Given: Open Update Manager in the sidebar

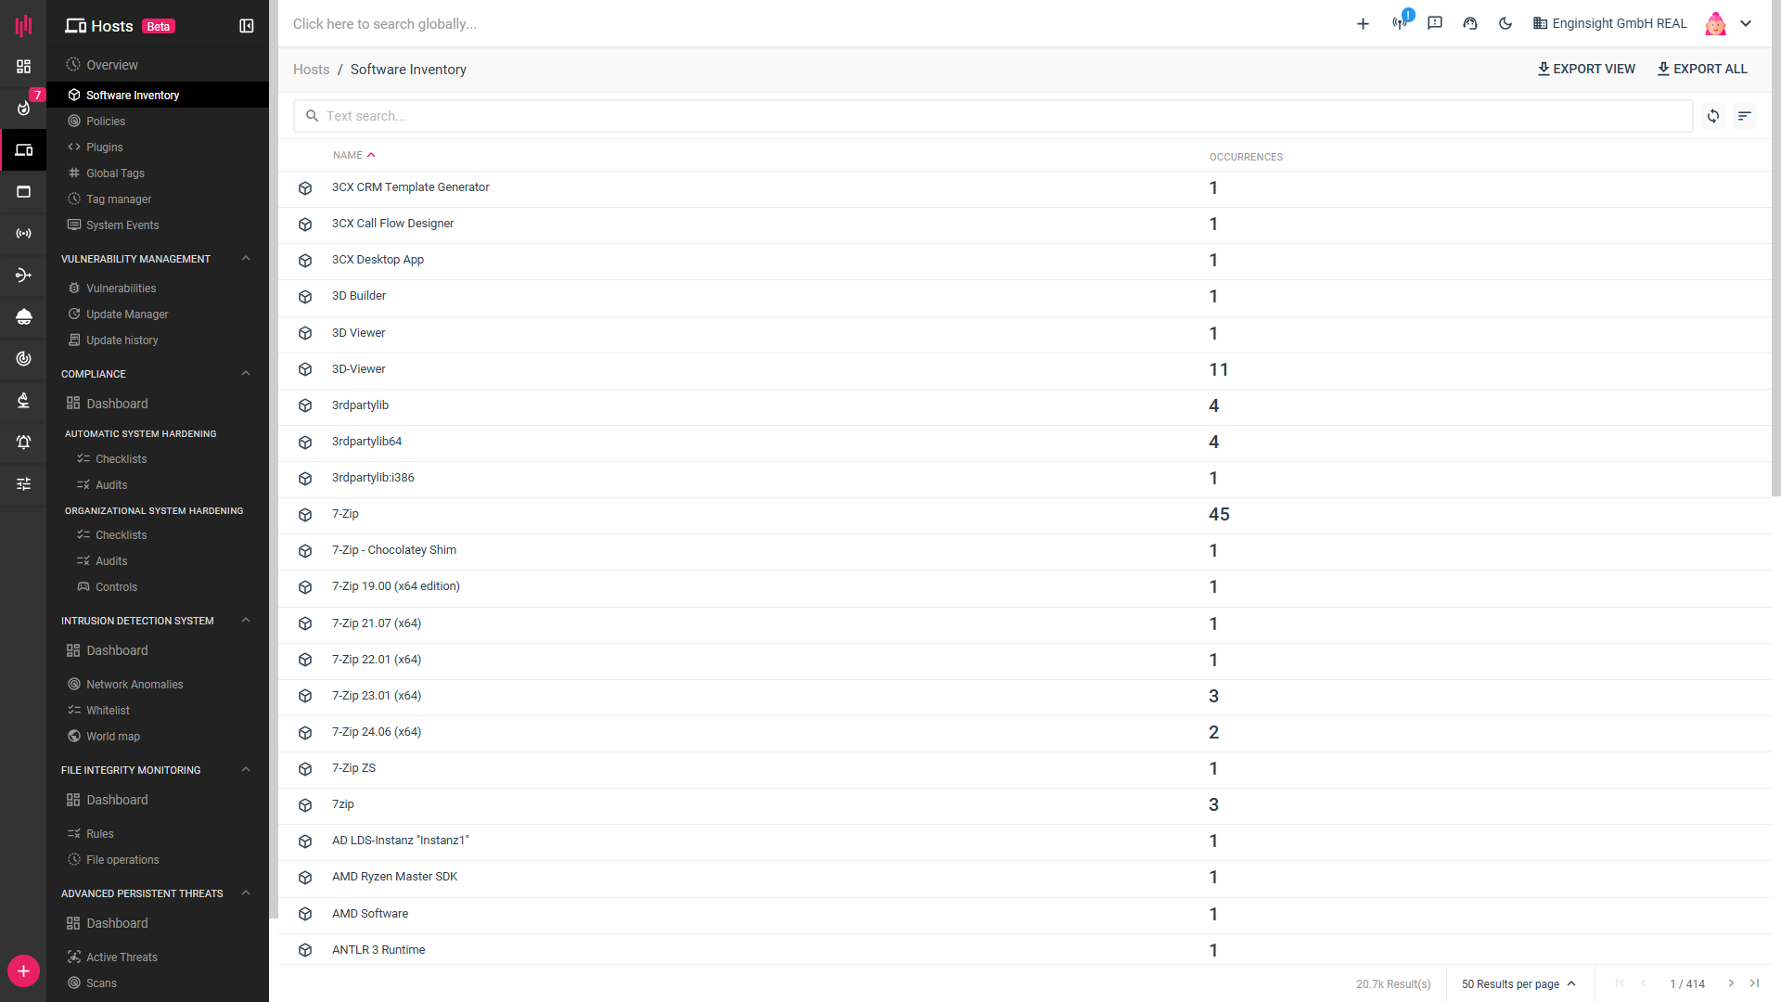Looking at the screenshot, I should 127,315.
